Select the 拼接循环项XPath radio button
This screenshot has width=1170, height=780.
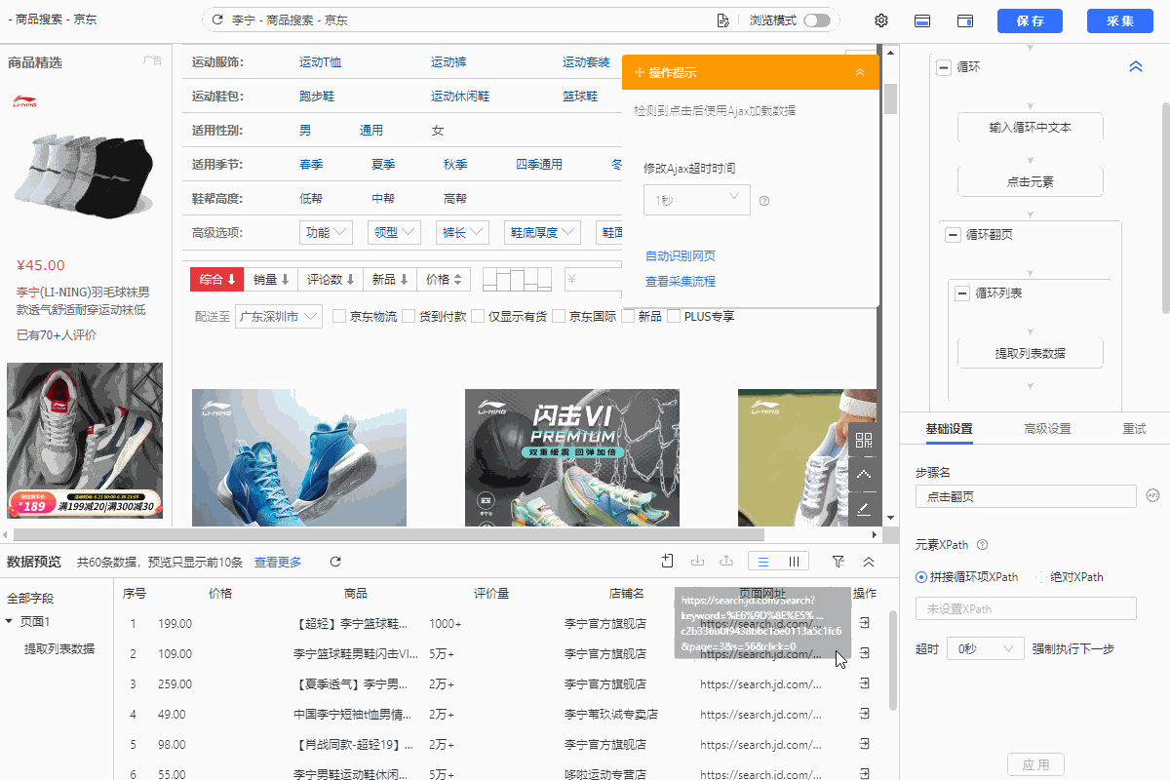click(x=921, y=577)
